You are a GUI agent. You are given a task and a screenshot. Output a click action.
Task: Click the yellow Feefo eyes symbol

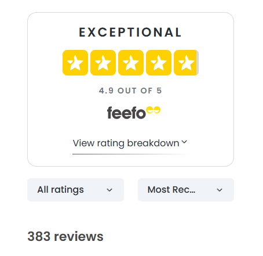pyautogui.click(x=154, y=110)
